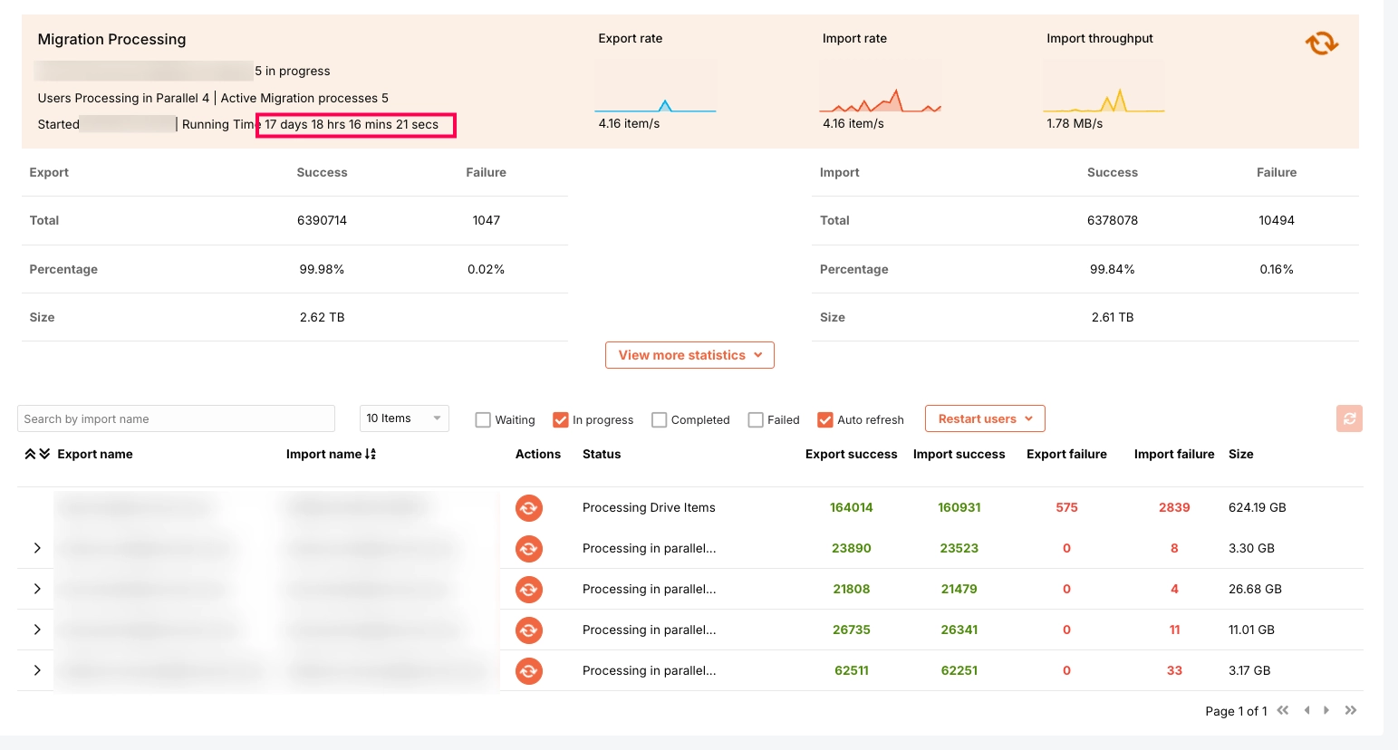Screen dimensions: 1398x750
Task: Expand the row with 62511 export success
Action: 37,670
